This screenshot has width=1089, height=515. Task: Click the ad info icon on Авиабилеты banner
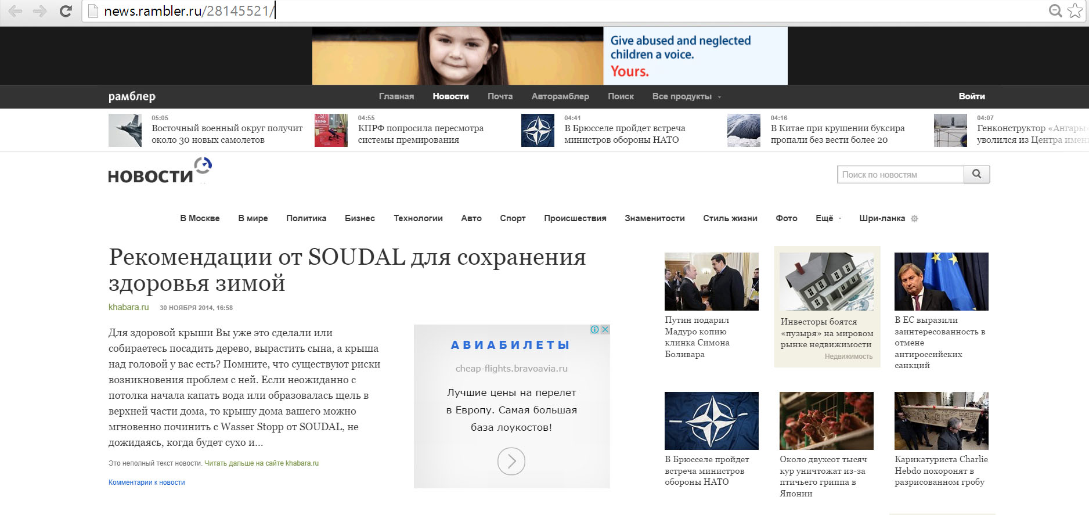pos(595,329)
